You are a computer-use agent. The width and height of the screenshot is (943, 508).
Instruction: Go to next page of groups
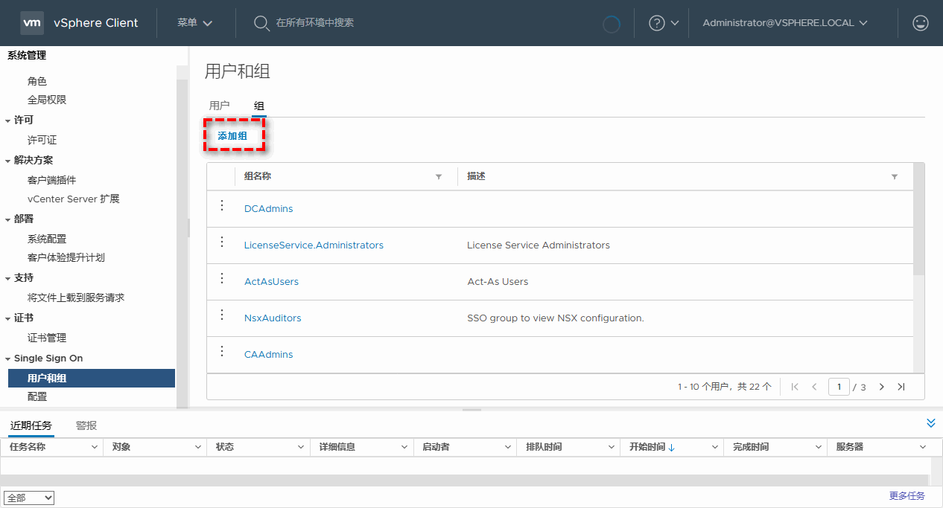(882, 387)
